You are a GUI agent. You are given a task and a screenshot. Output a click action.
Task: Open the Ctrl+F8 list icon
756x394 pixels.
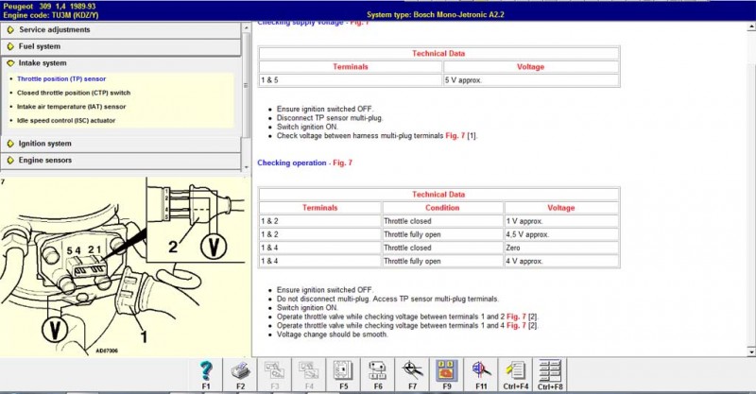tap(549, 371)
